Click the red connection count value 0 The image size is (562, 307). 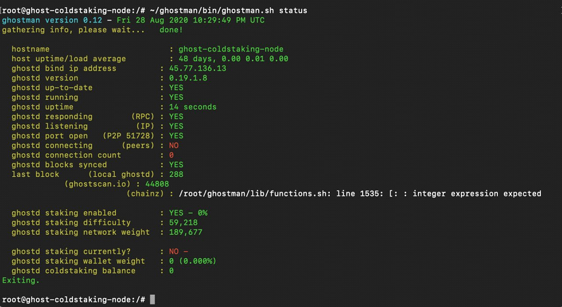171,155
